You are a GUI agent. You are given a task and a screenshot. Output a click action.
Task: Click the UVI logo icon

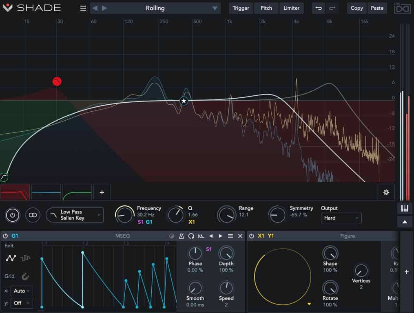pos(402,9)
